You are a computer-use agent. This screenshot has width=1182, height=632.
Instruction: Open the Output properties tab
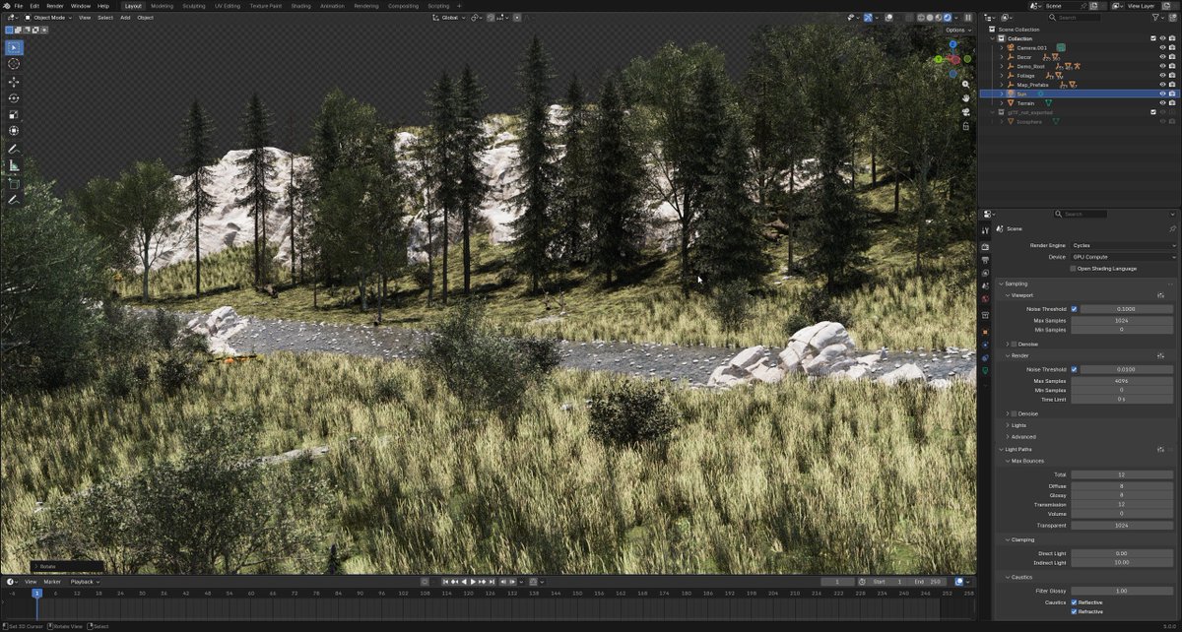985,260
